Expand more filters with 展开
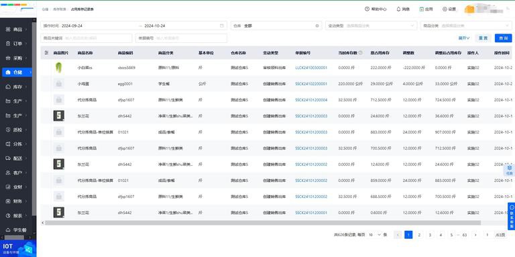The height and width of the screenshot is (257, 515). 464,38
